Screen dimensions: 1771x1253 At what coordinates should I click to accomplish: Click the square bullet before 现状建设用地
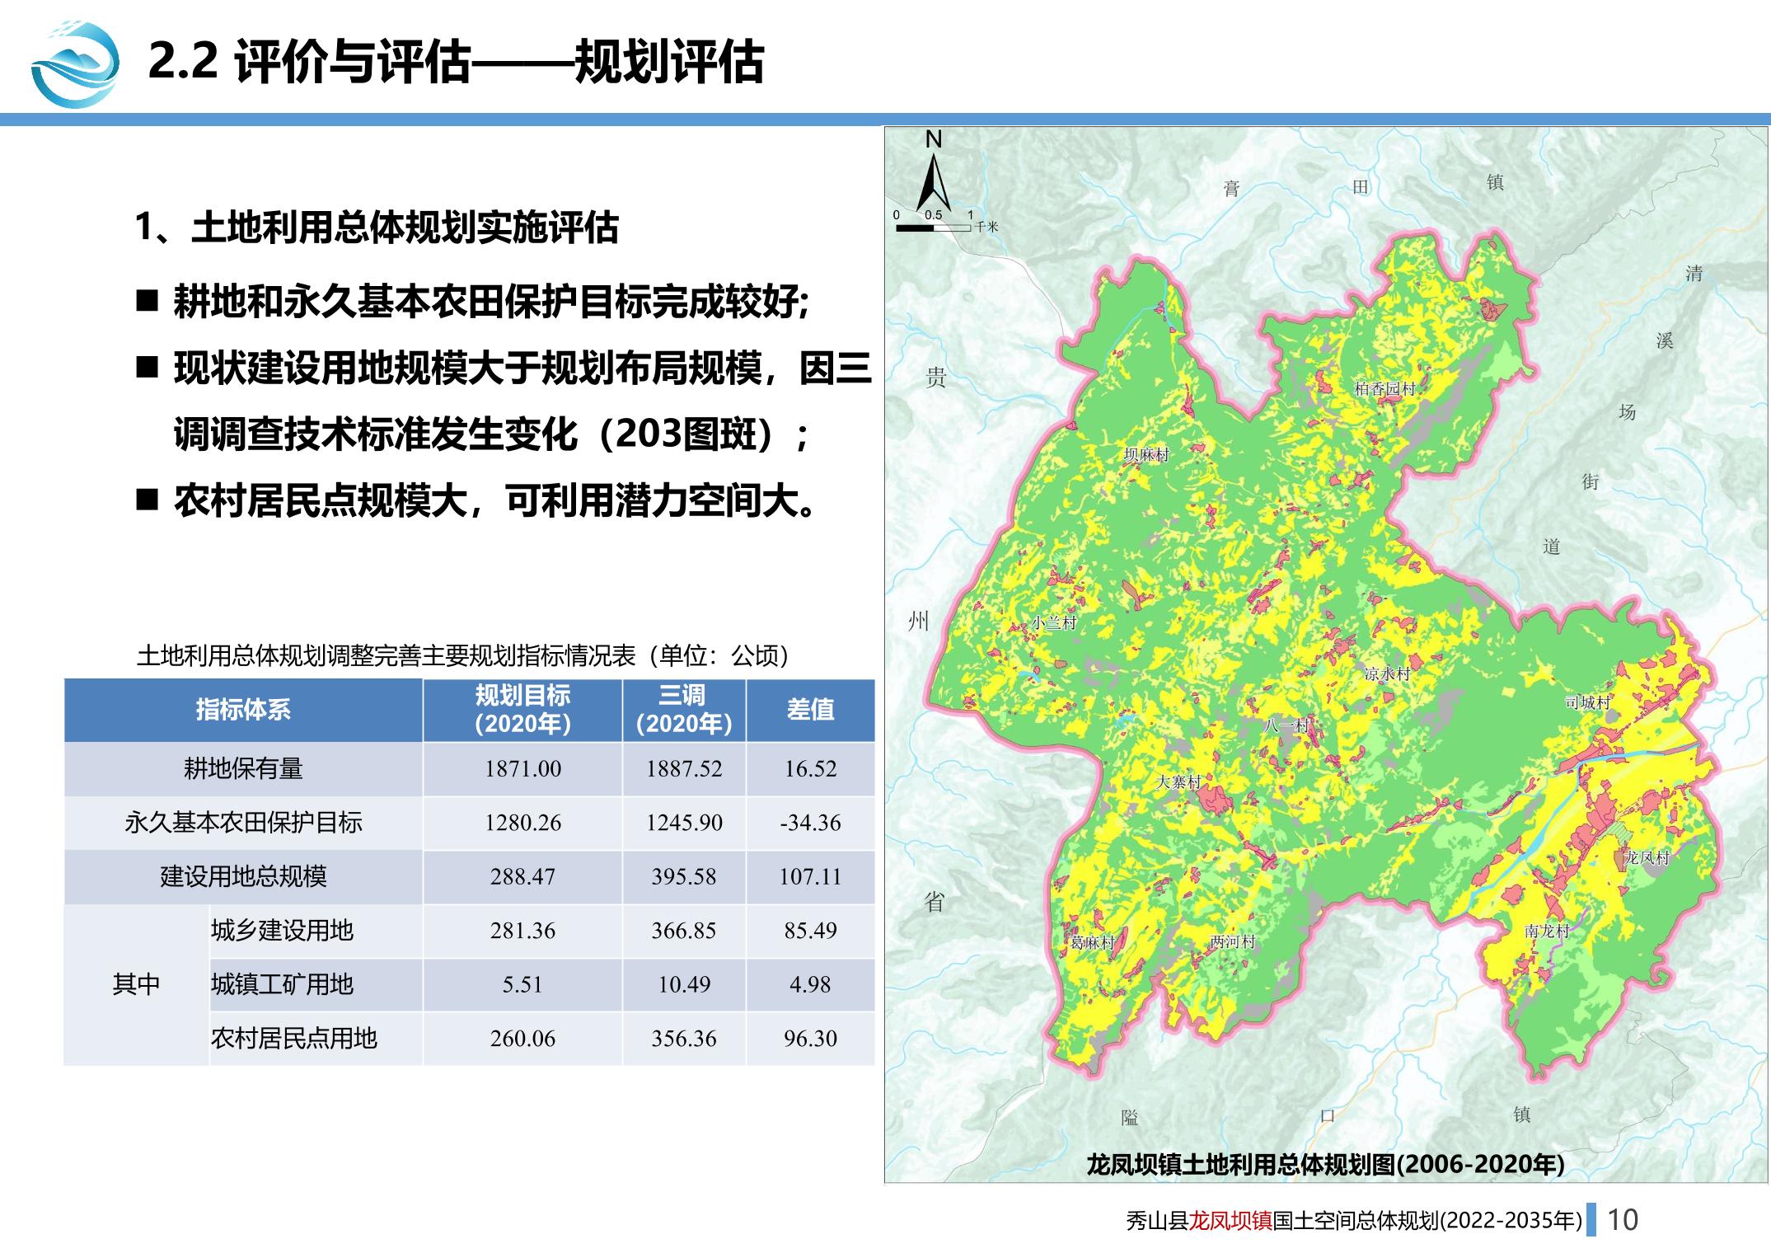click(147, 368)
